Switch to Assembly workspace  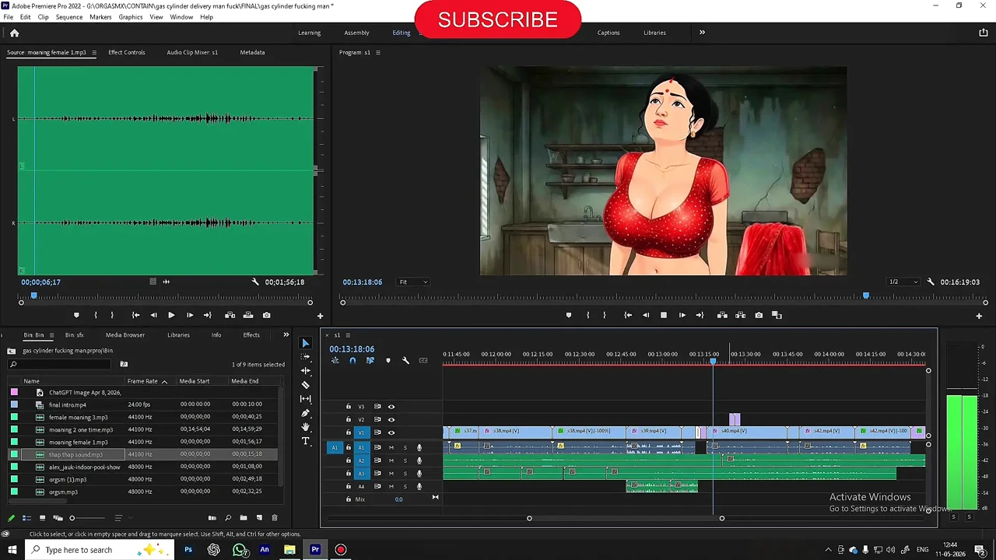pyautogui.click(x=357, y=33)
